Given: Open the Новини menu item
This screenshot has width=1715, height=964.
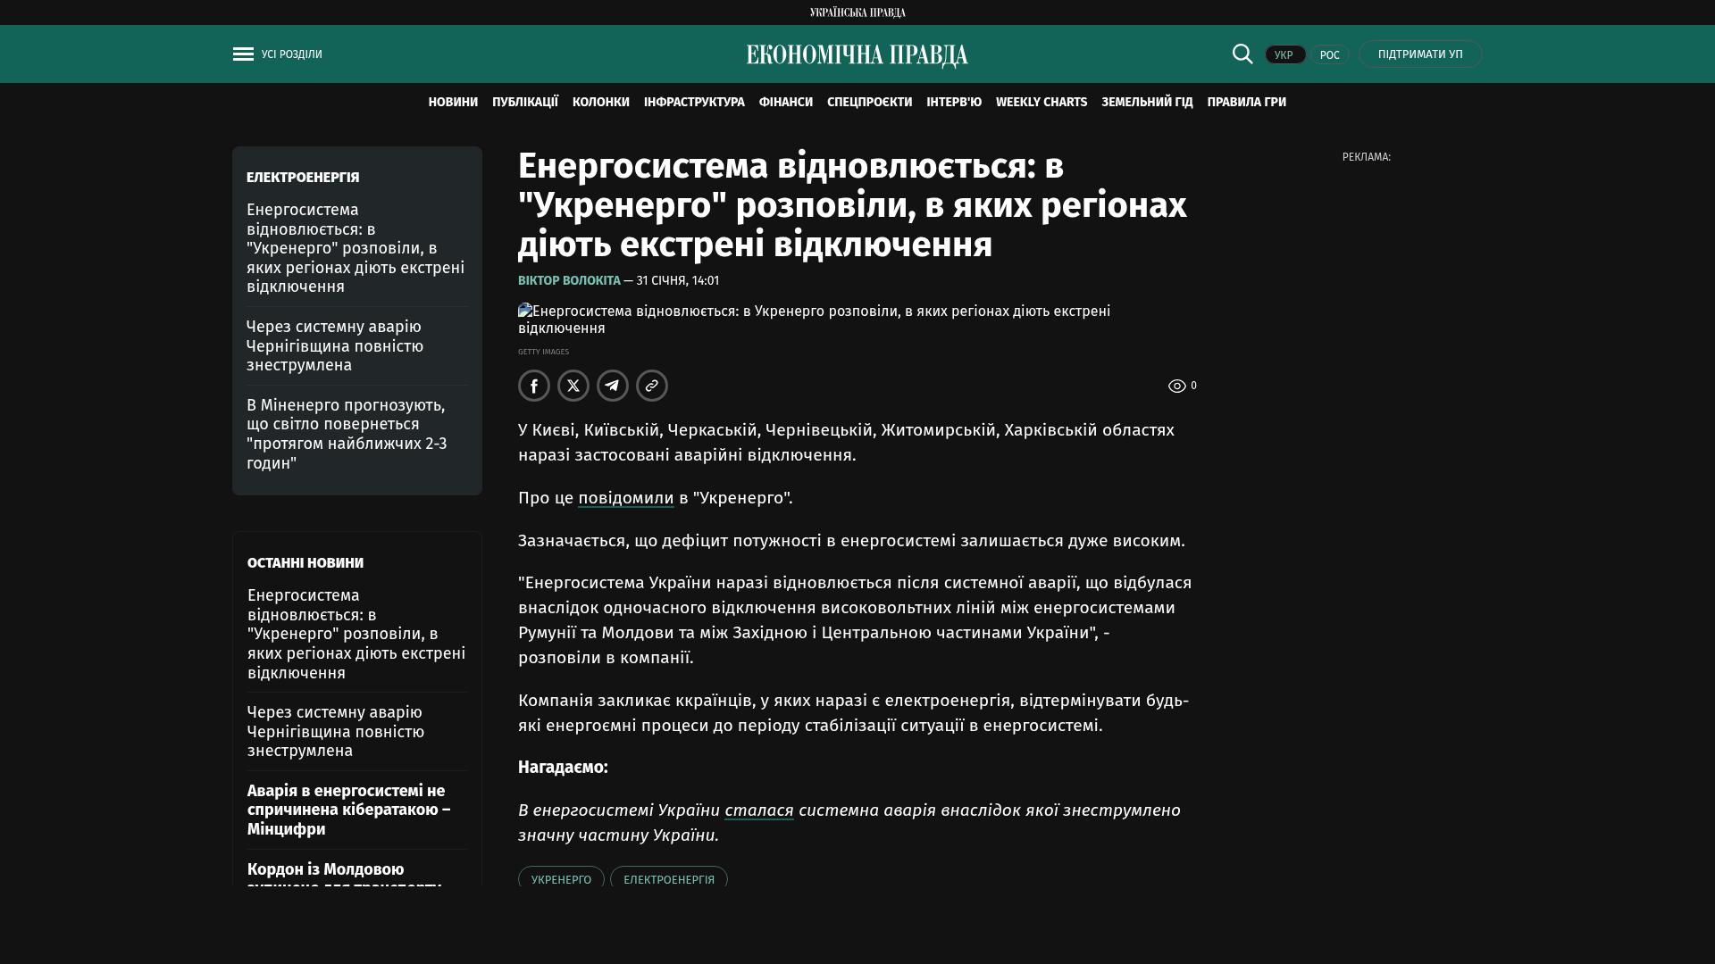Looking at the screenshot, I should coord(453,103).
